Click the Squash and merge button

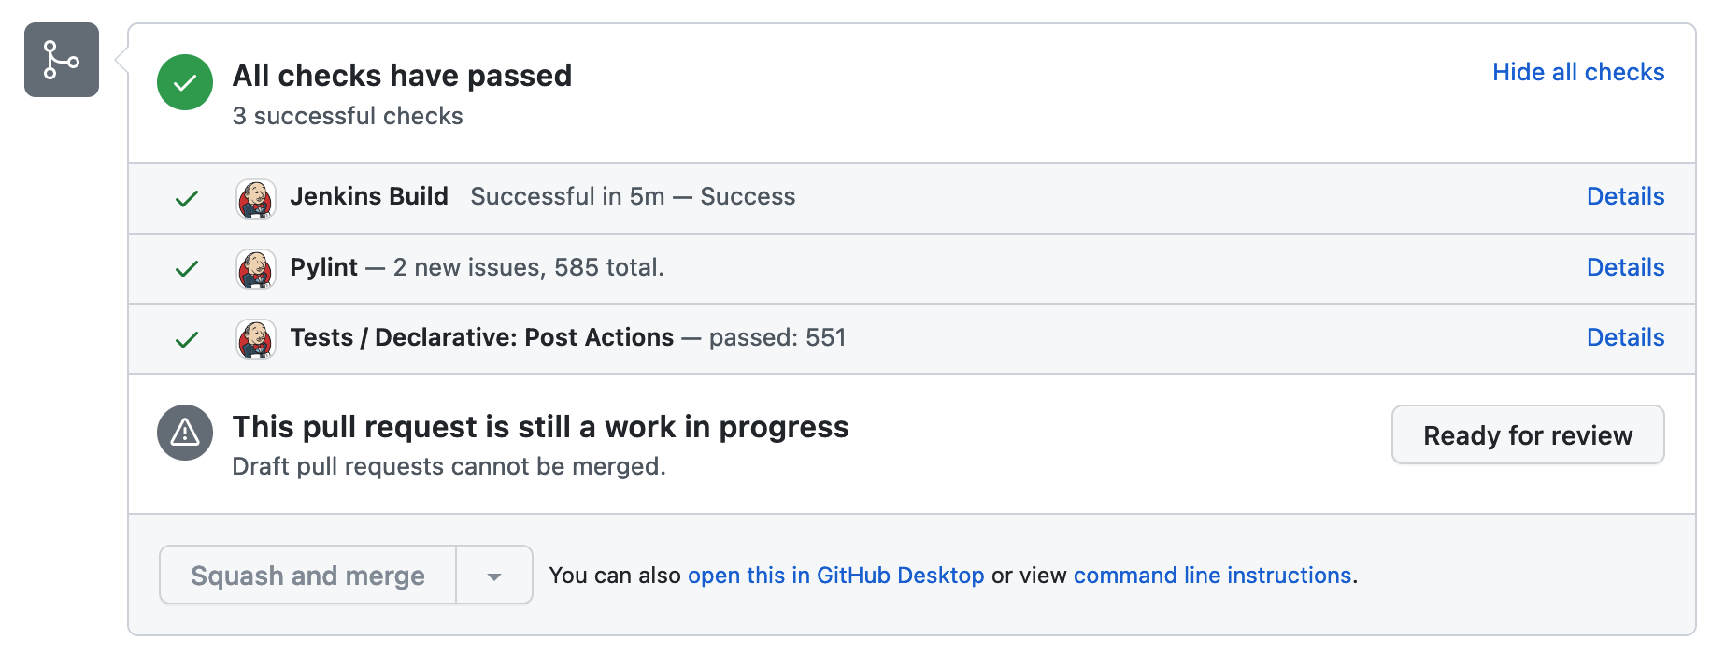(x=307, y=575)
